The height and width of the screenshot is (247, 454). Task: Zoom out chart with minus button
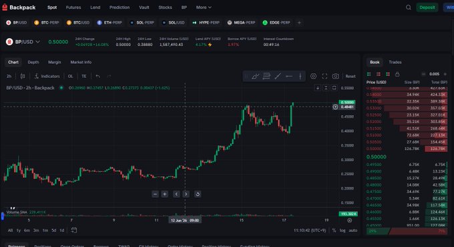(155, 194)
